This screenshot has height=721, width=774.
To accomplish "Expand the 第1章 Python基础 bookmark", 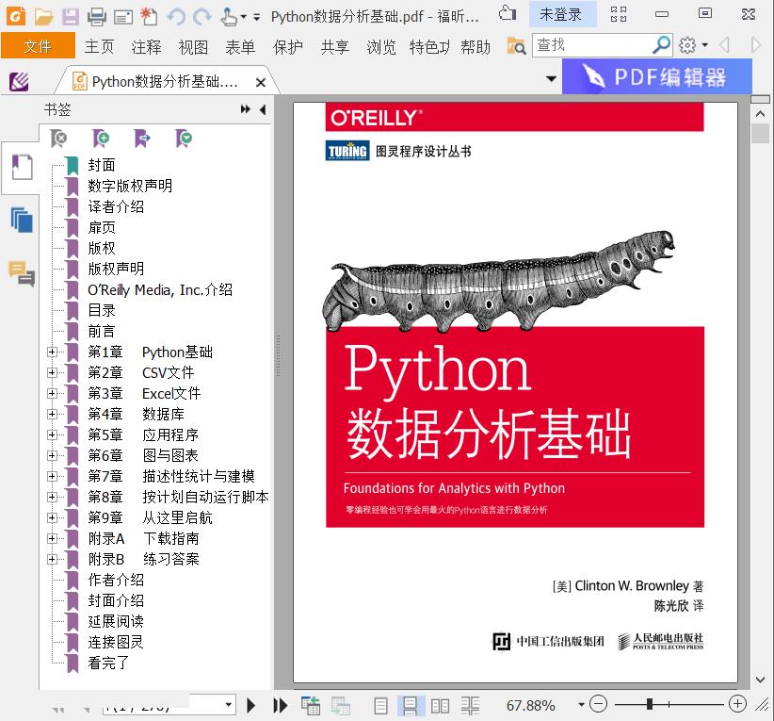I will 52,352.
